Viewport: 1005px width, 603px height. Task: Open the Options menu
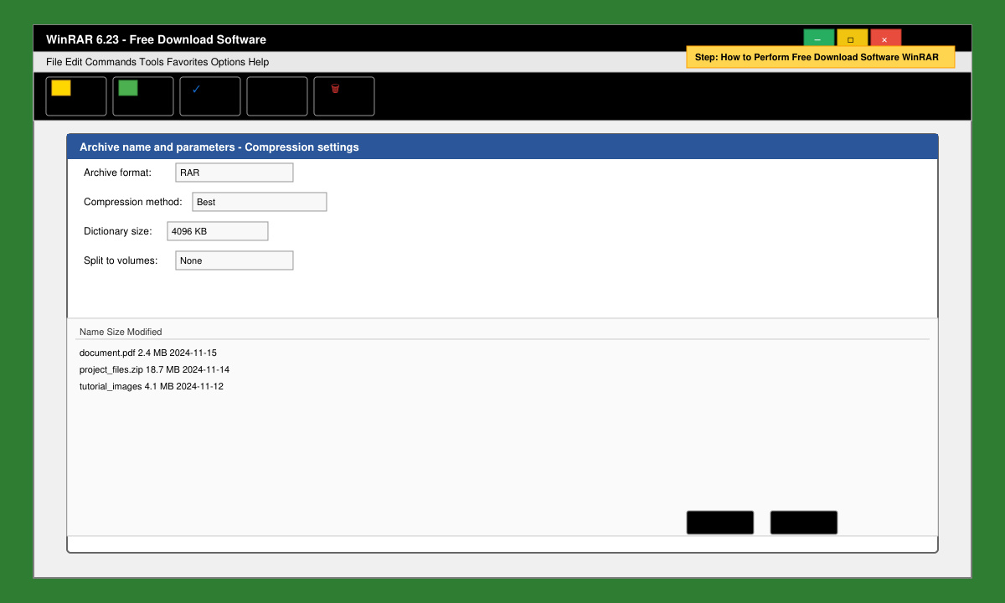[x=228, y=62]
